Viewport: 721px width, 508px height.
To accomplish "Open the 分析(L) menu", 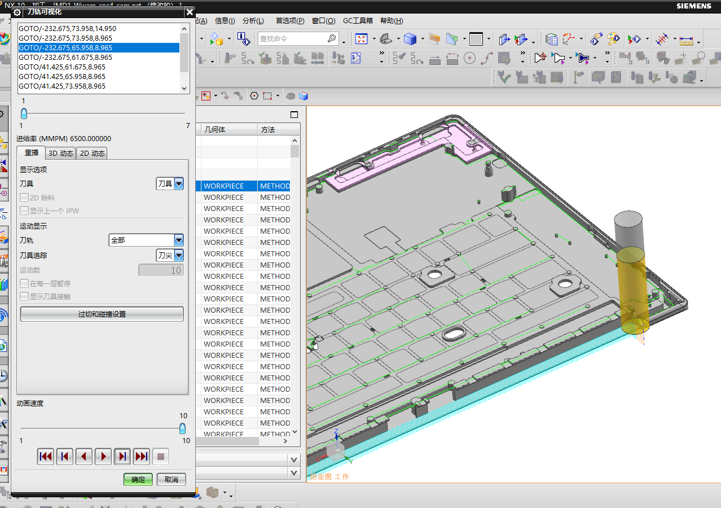I will pos(253,21).
